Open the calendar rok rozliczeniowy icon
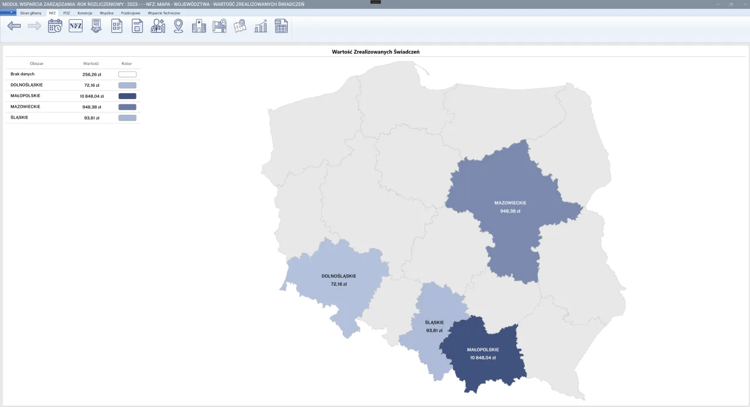The height and width of the screenshot is (407, 750). (x=54, y=25)
